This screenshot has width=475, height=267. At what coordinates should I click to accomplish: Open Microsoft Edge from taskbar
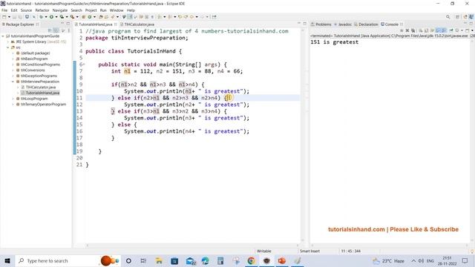pos(205,260)
